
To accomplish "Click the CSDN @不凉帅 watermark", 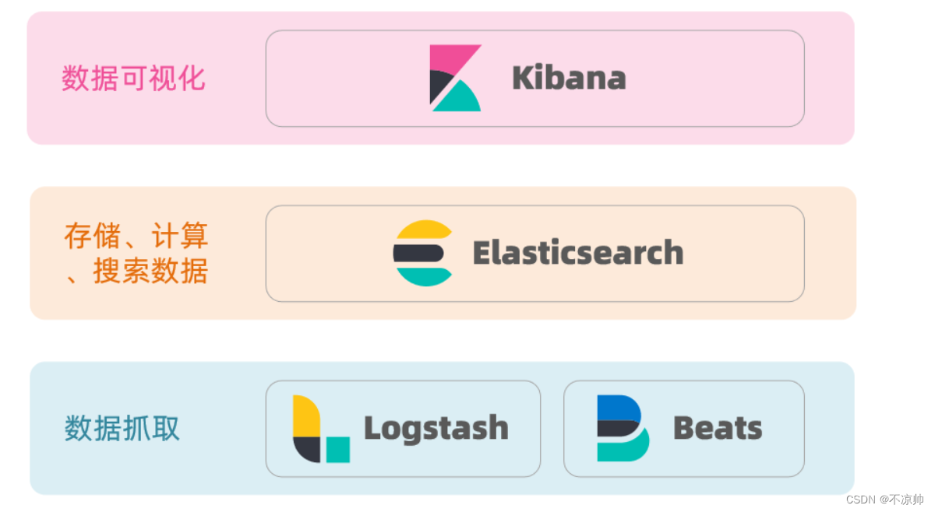I will point(884,499).
